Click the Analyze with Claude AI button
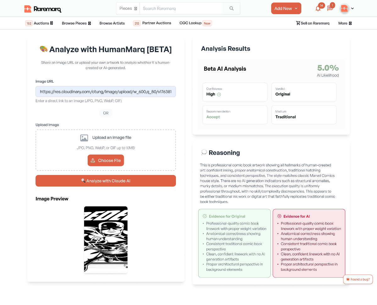The height and width of the screenshot is (305, 377). pyautogui.click(x=106, y=181)
